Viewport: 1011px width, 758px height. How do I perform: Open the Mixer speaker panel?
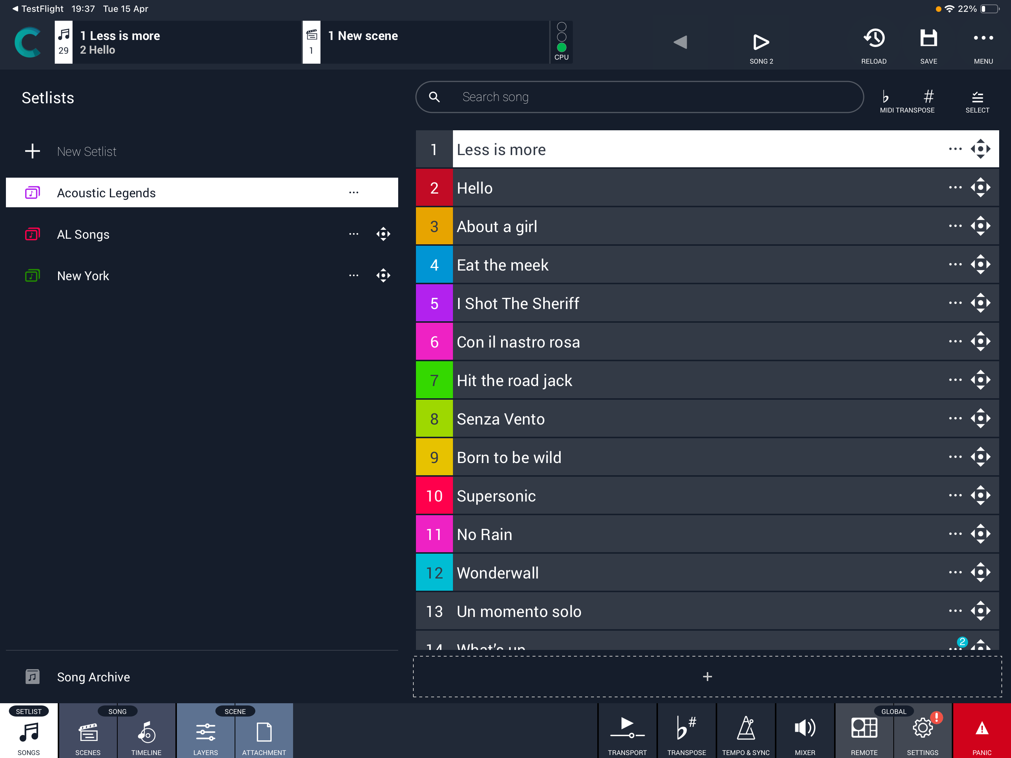[805, 731]
